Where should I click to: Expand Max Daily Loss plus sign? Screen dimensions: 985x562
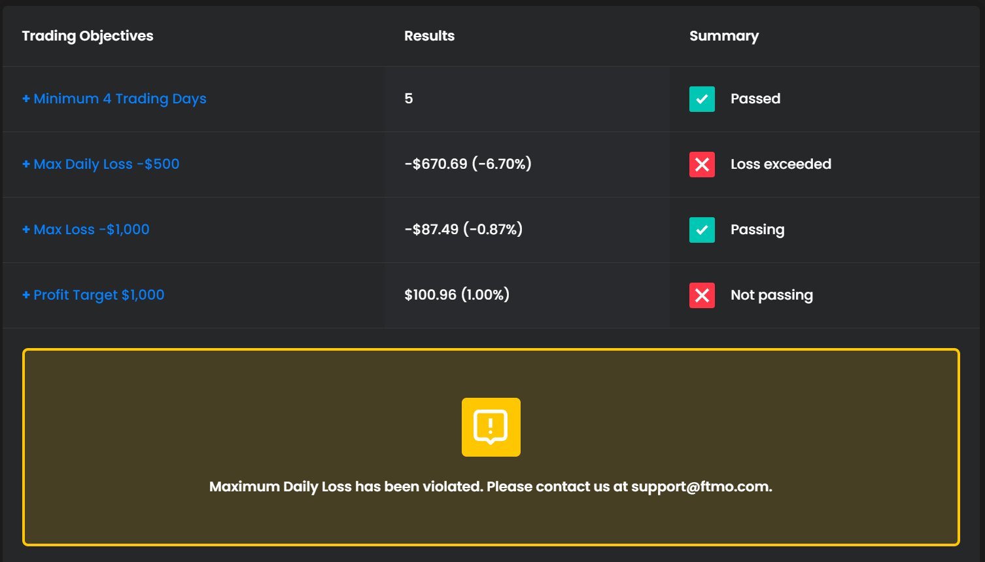click(26, 164)
